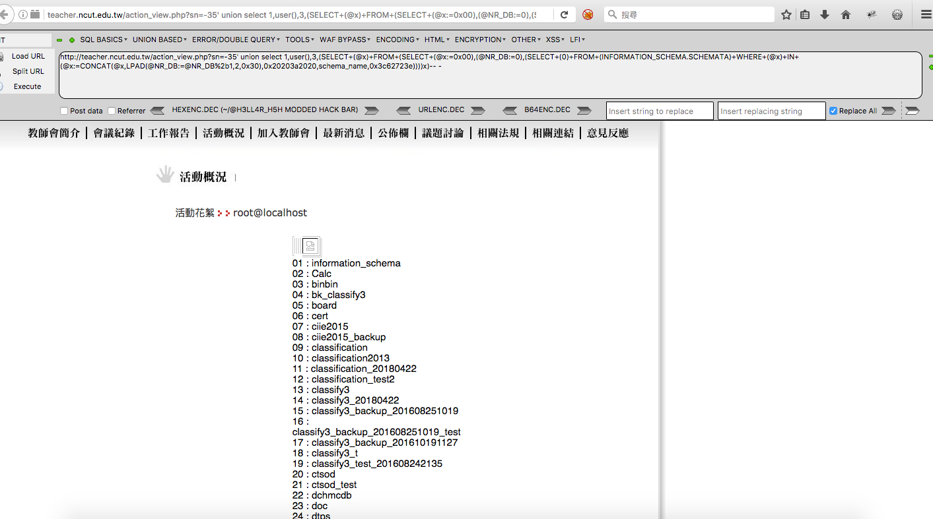Click the right arrow after HEXENC.DEC
The height and width of the screenshot is (519, 933).
[x=372, y=110]
